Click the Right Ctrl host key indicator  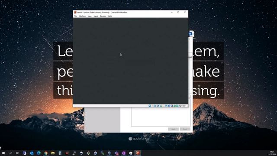(x=182, y=106)
